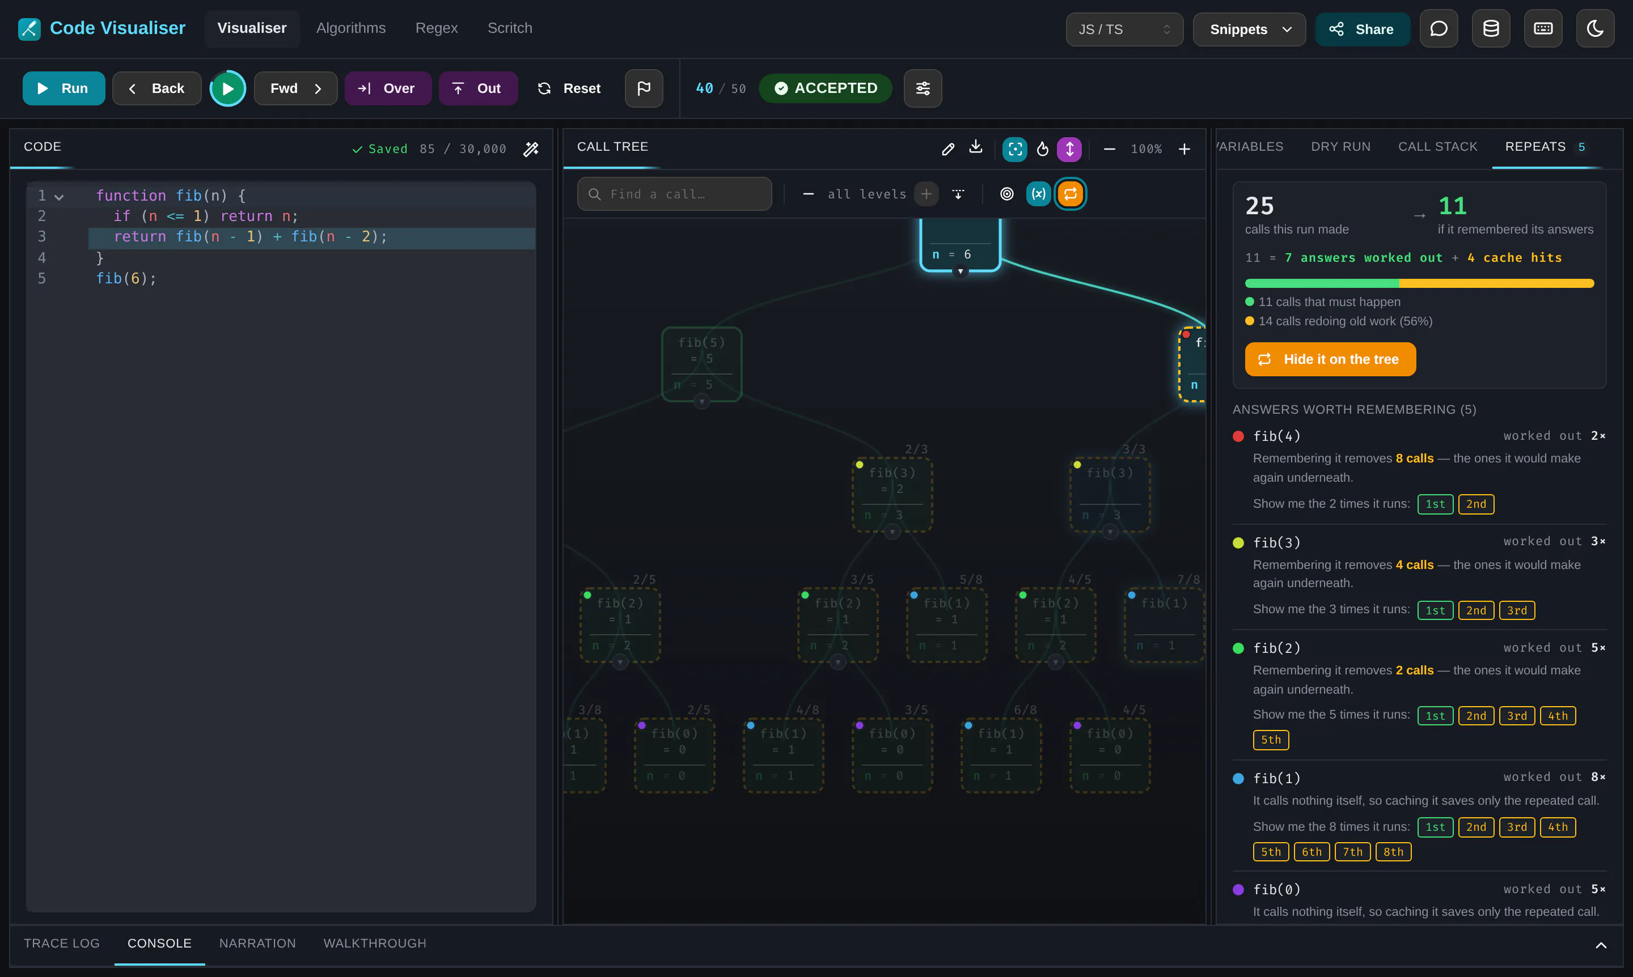
Task: Show the 2nd run of fib(4)
Action: pos(1475,504)
